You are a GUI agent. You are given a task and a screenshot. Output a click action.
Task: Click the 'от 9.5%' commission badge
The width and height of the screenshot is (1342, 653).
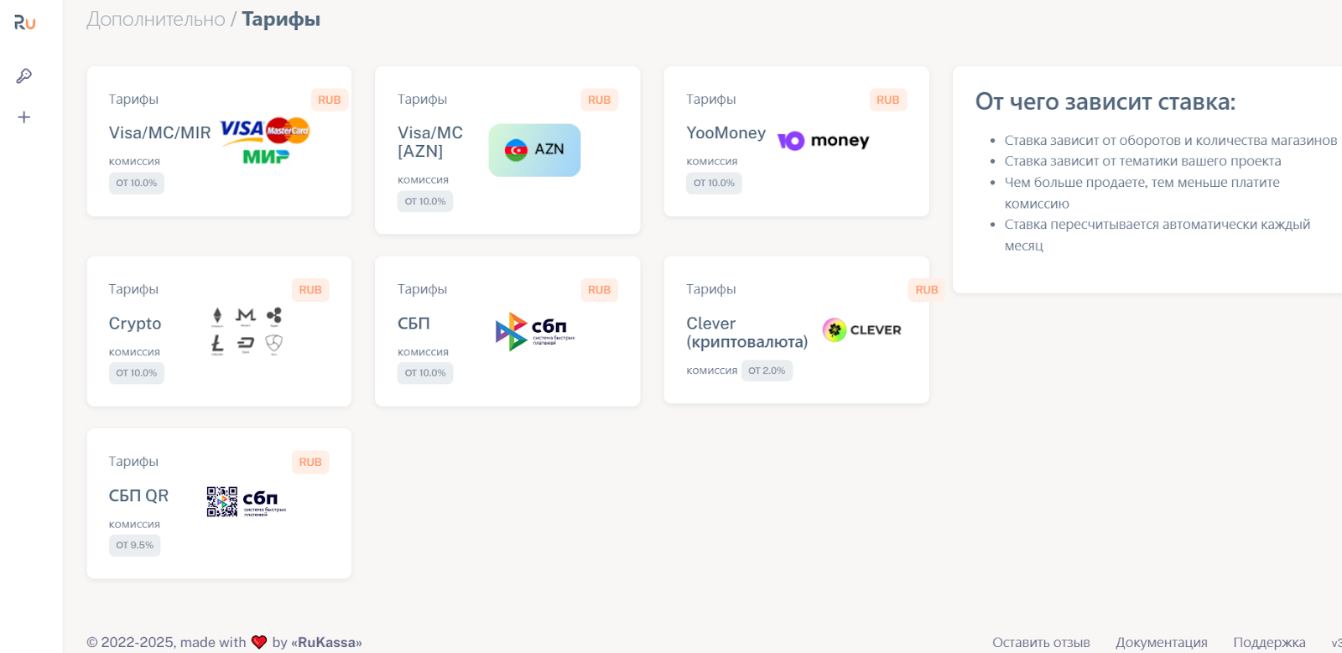[x=135, y=546]
